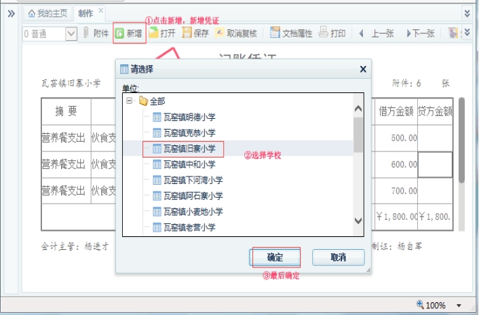The image size is (479, 315).
Task: Click the 700.00 debit amount cell
Action: pos(396,191)
